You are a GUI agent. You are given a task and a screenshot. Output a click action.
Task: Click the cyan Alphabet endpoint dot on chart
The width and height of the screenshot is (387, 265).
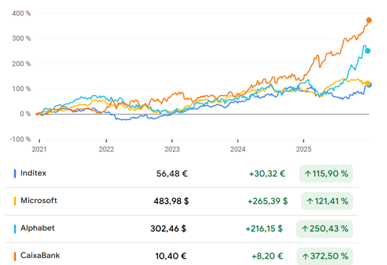coord(368,51)
